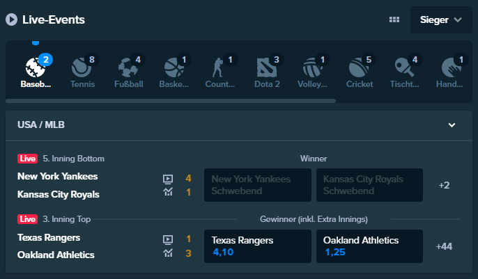
Task: Click the Live-Events heading
Action: tap(54, 19)
